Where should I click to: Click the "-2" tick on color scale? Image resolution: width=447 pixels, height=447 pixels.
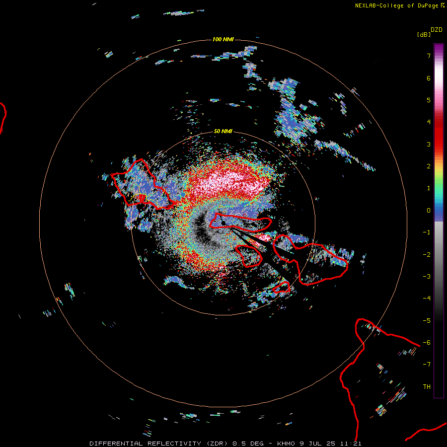pos(427,254)
